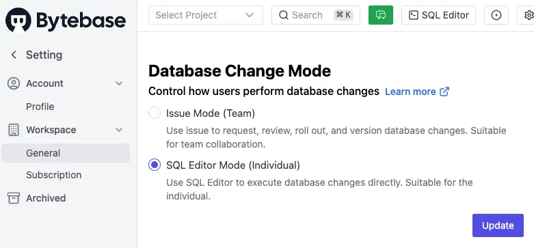Screen dimensions: 534x248
Task: Go back using Setting arrow
Action: pos(14,55)
